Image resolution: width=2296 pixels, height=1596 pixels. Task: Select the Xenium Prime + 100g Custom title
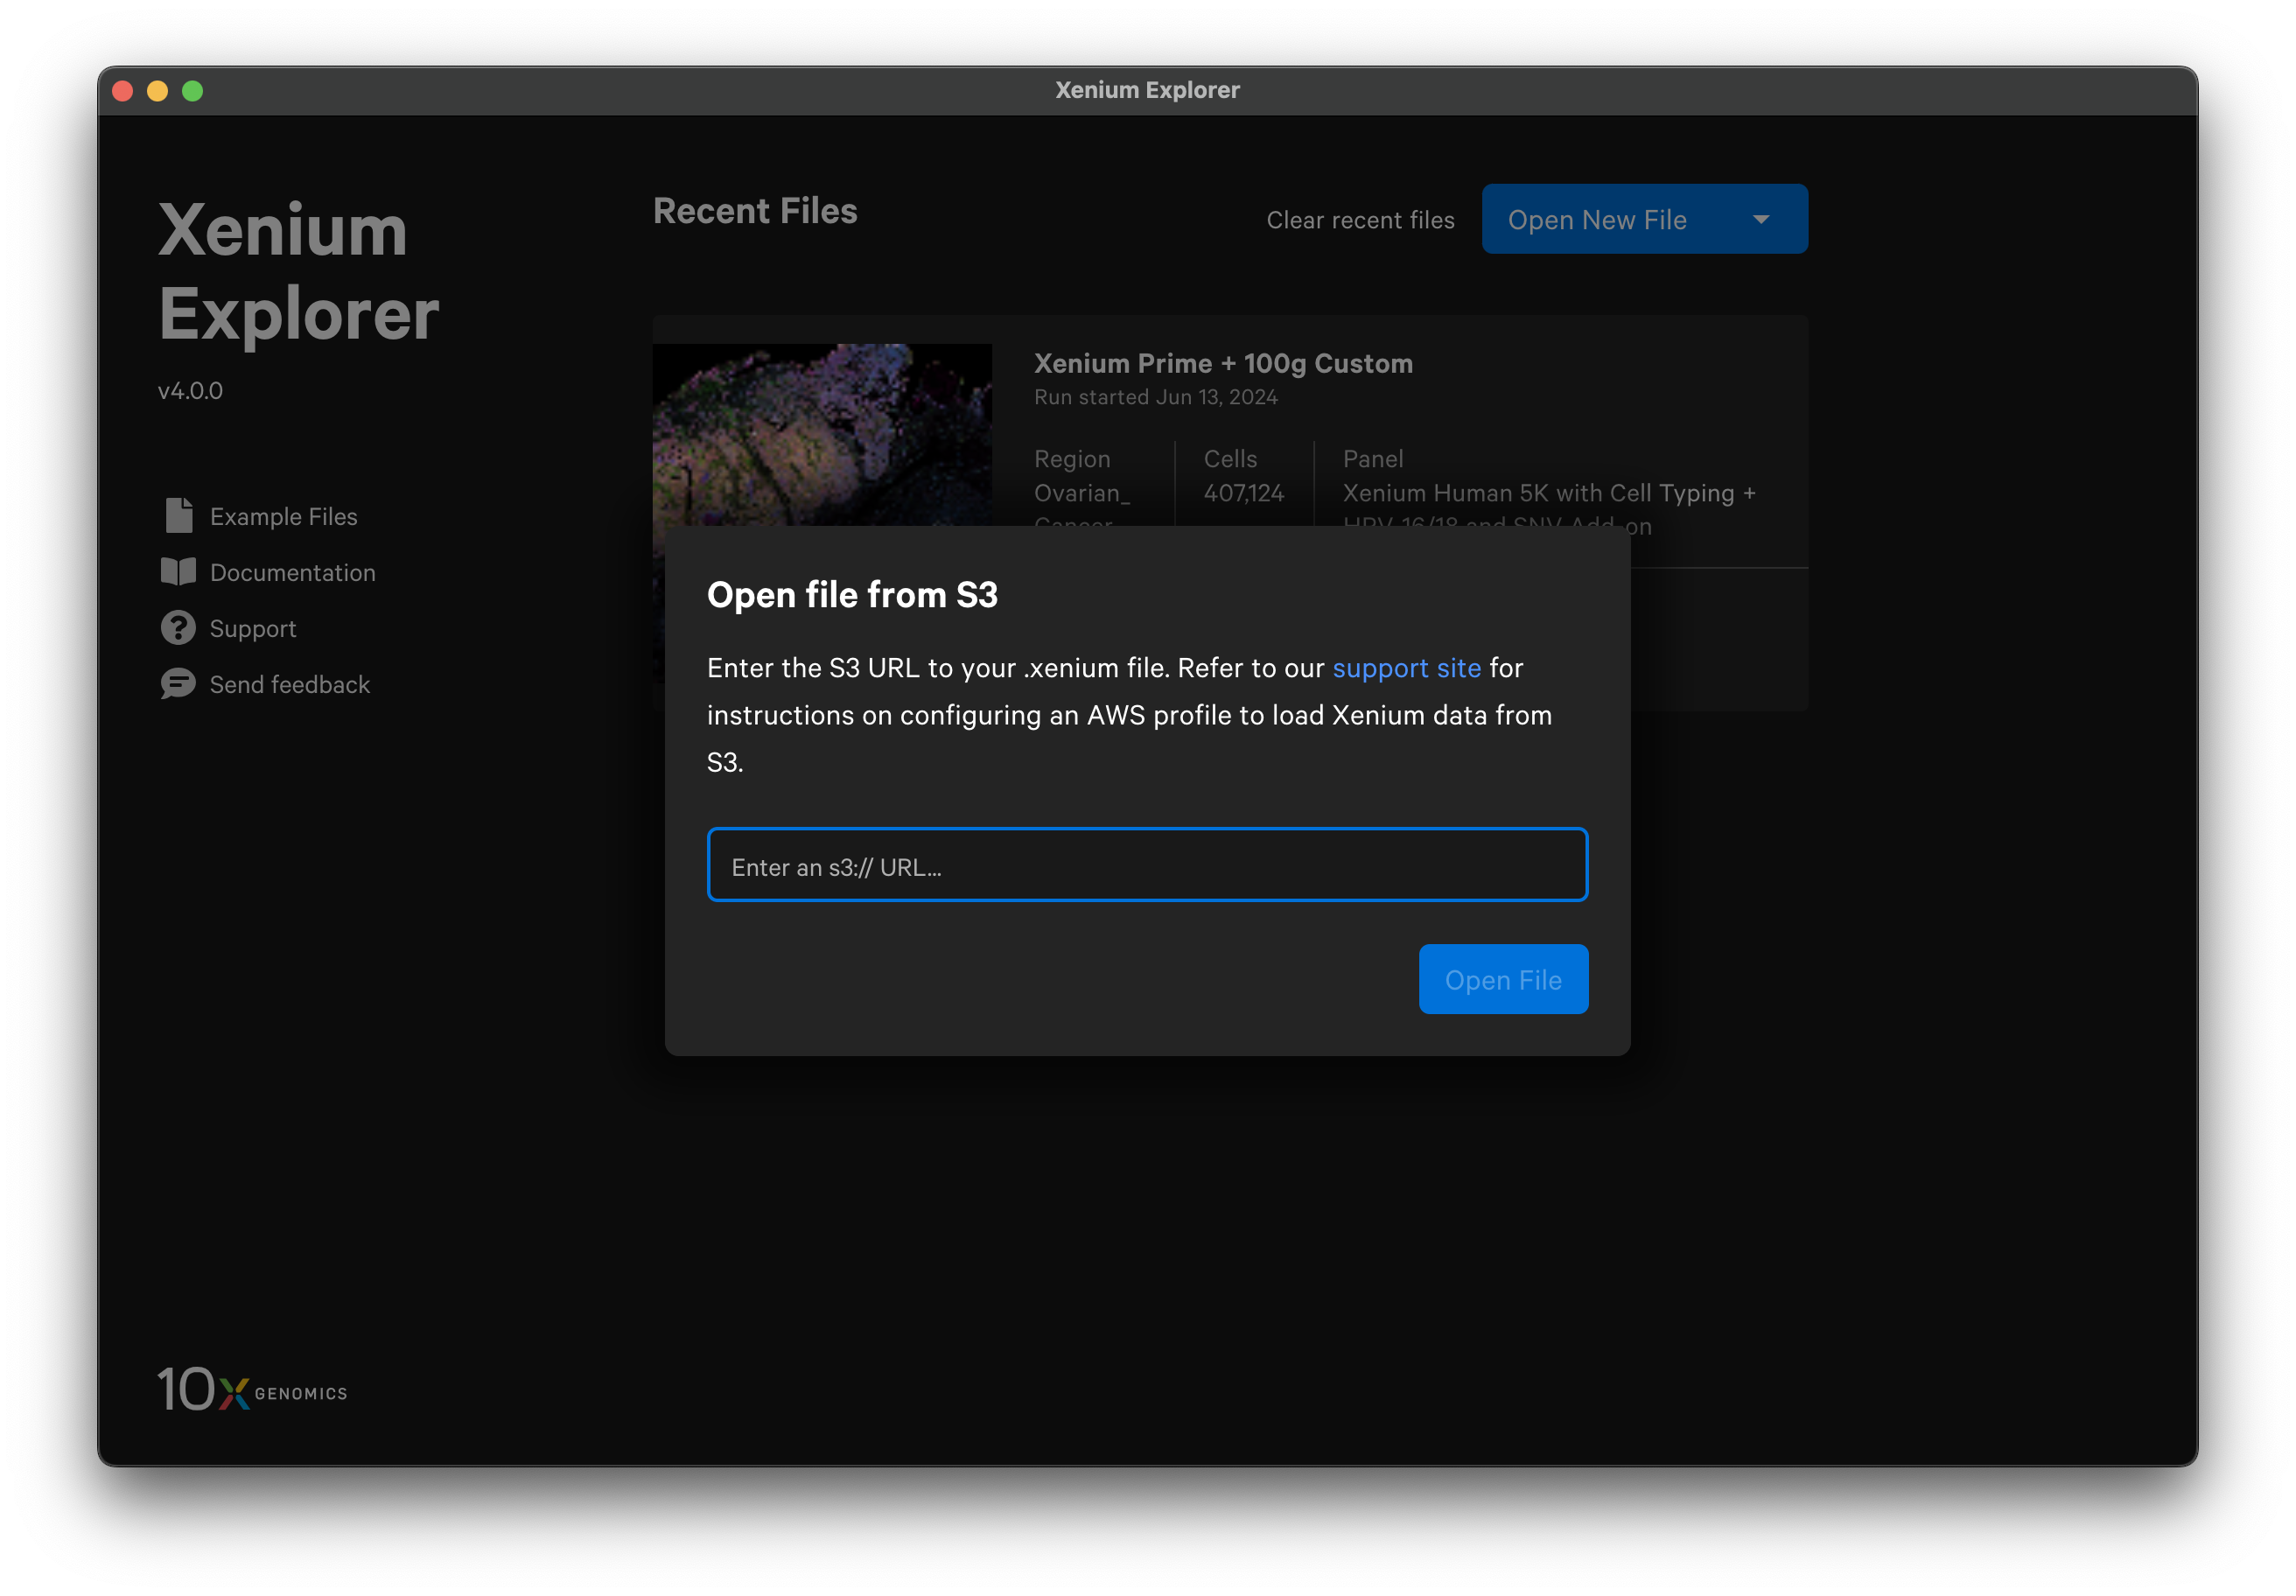1223,364
